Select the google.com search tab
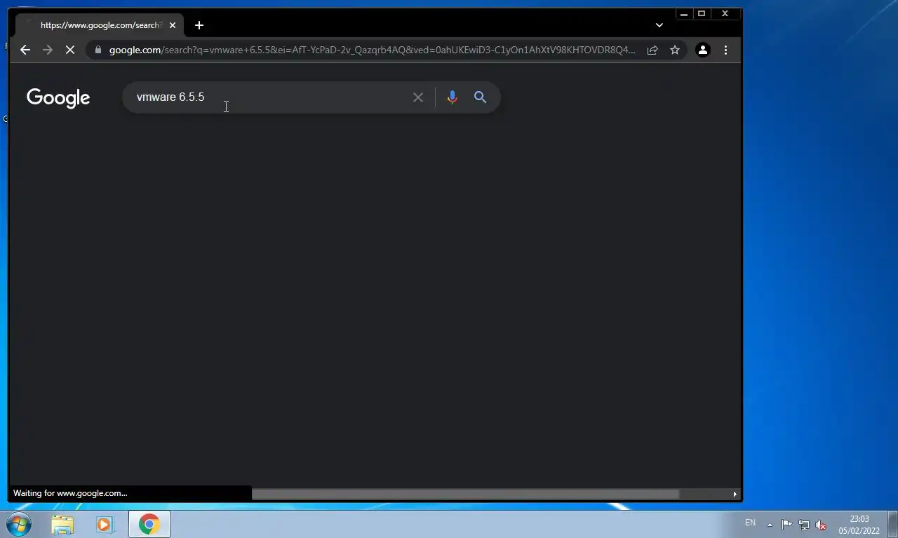This screenshot has height=538, width=898. 100,25
